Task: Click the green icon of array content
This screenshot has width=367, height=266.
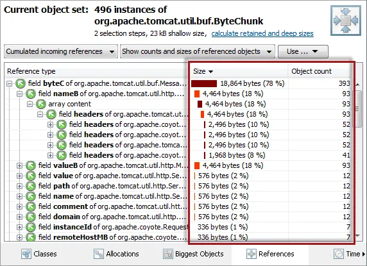Action: (x=41, y=104)
